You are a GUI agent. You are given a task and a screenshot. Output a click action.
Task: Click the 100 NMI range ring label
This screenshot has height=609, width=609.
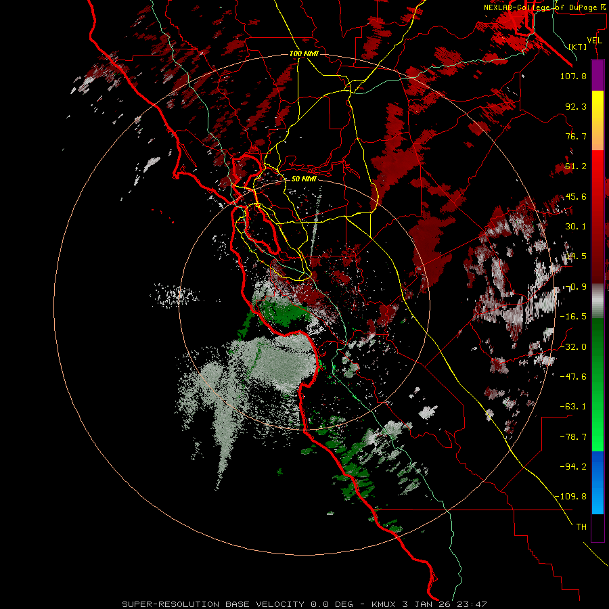point(304,53)
